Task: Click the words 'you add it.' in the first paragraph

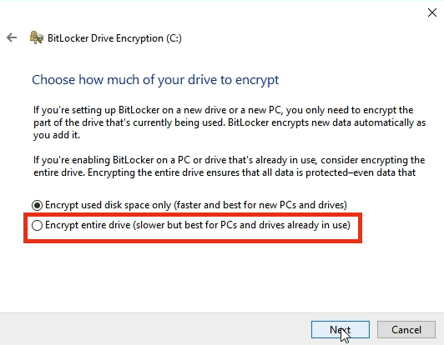Action: (x=57, y=135)
